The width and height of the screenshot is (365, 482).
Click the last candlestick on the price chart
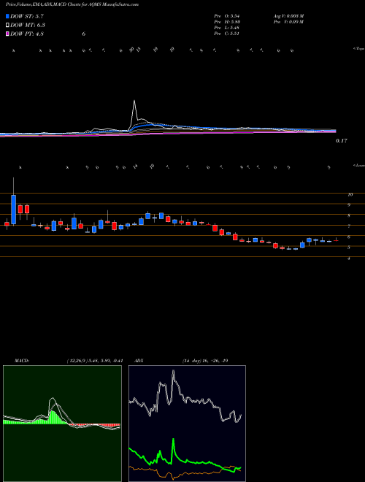click(x=336, y=240)
